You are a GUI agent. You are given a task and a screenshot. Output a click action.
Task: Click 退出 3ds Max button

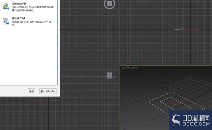click(x=48, y=91)
